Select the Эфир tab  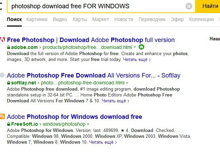[177, 19]
